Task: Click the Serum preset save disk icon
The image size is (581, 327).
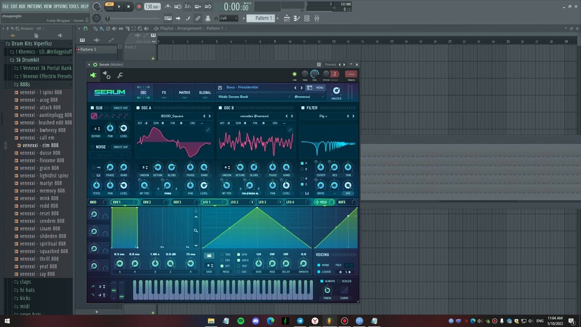Action: [220, 88]
